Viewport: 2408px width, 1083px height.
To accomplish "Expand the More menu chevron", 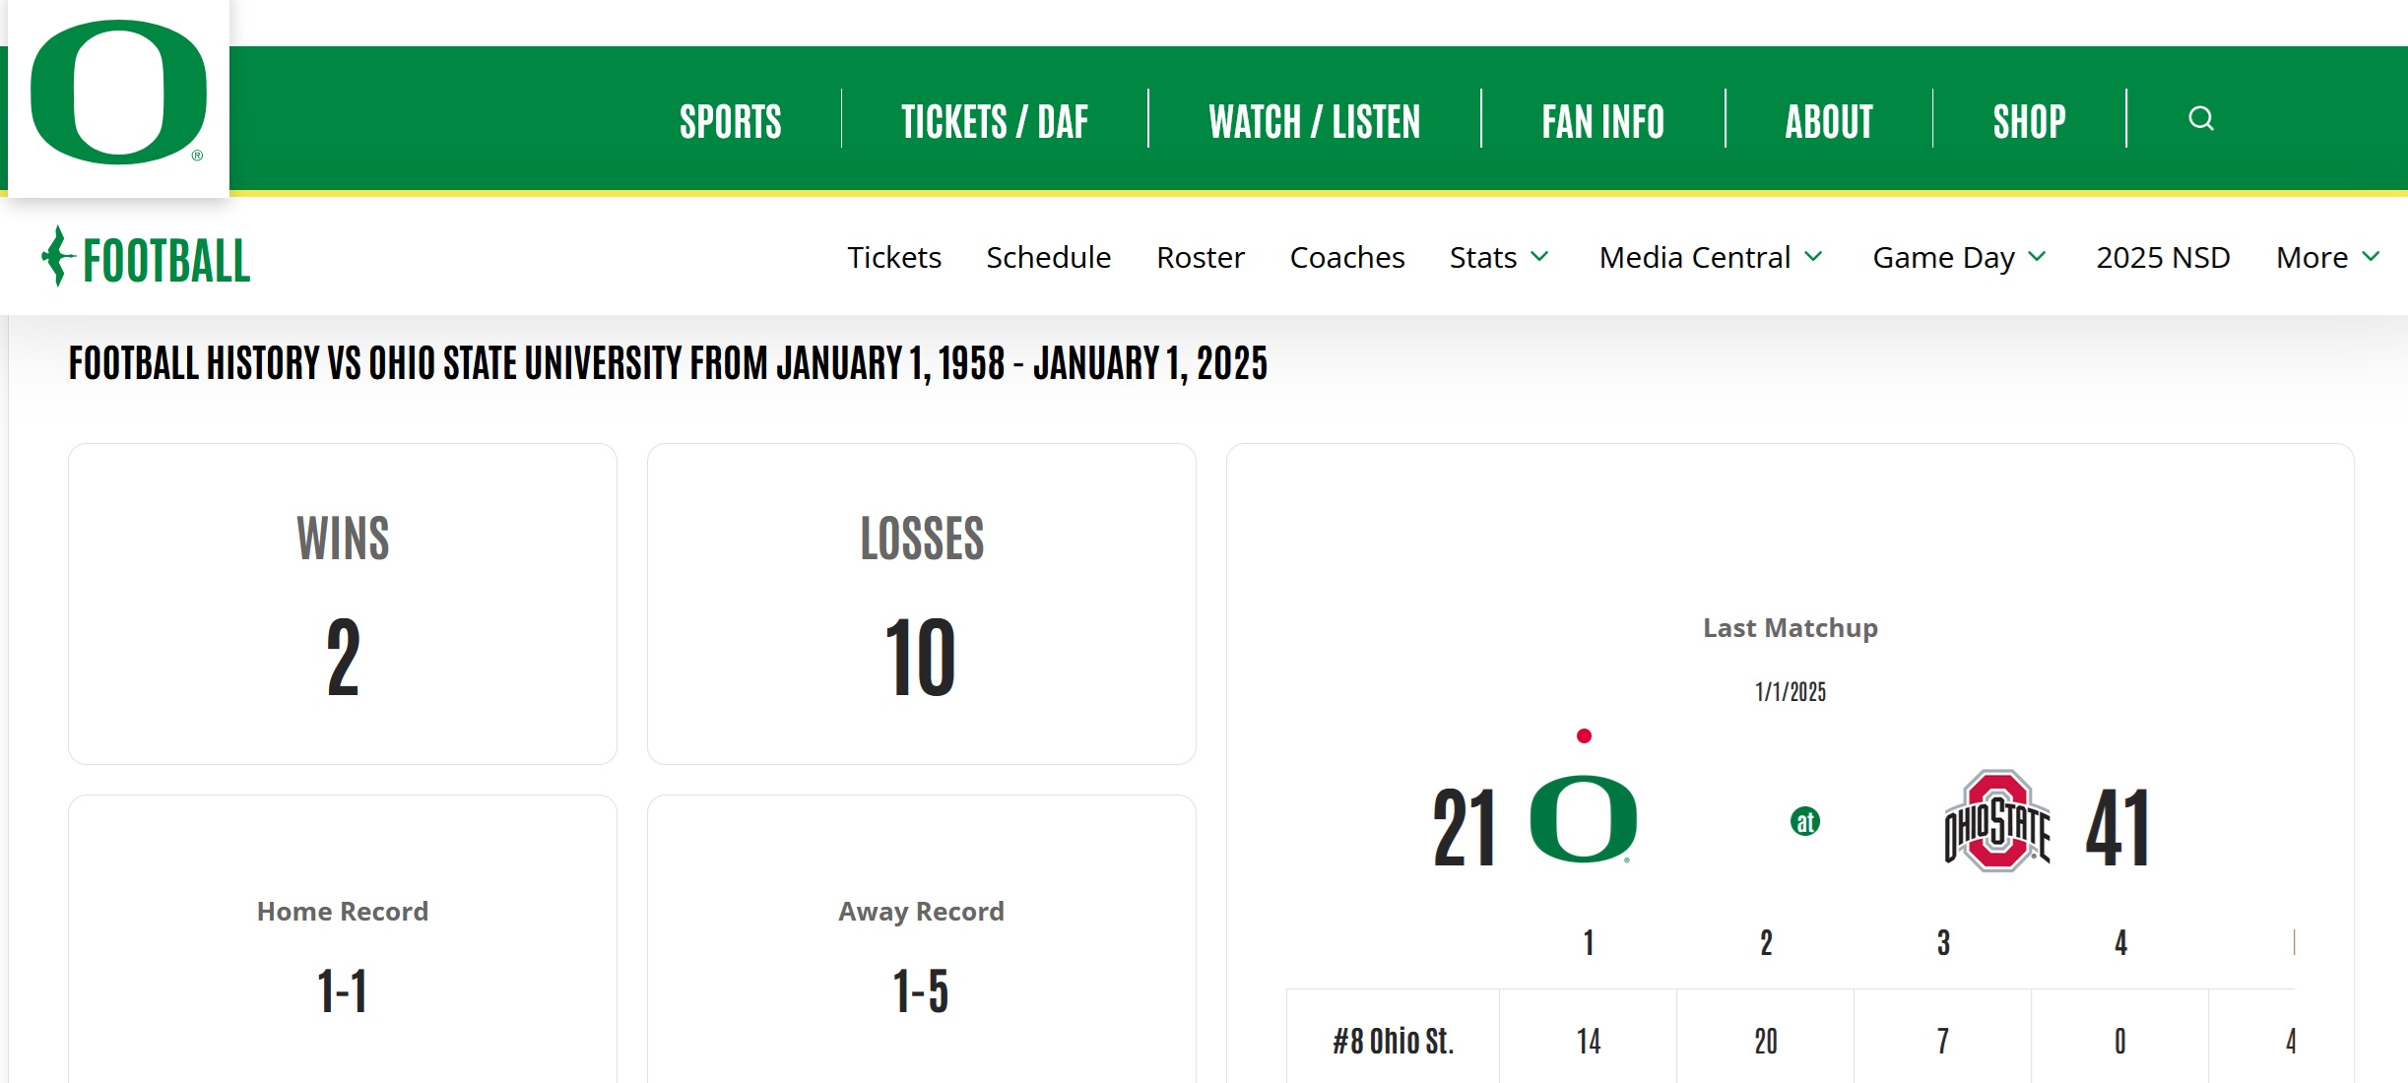I will coord(2371,257).
